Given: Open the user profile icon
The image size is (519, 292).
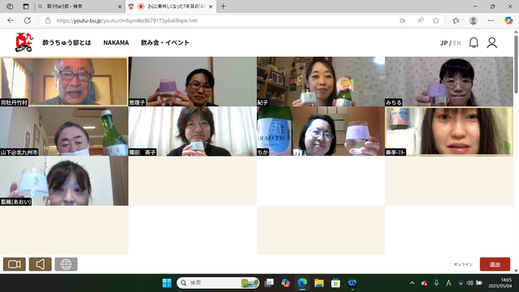Looking at the screenshot, I should coord(492,43).
